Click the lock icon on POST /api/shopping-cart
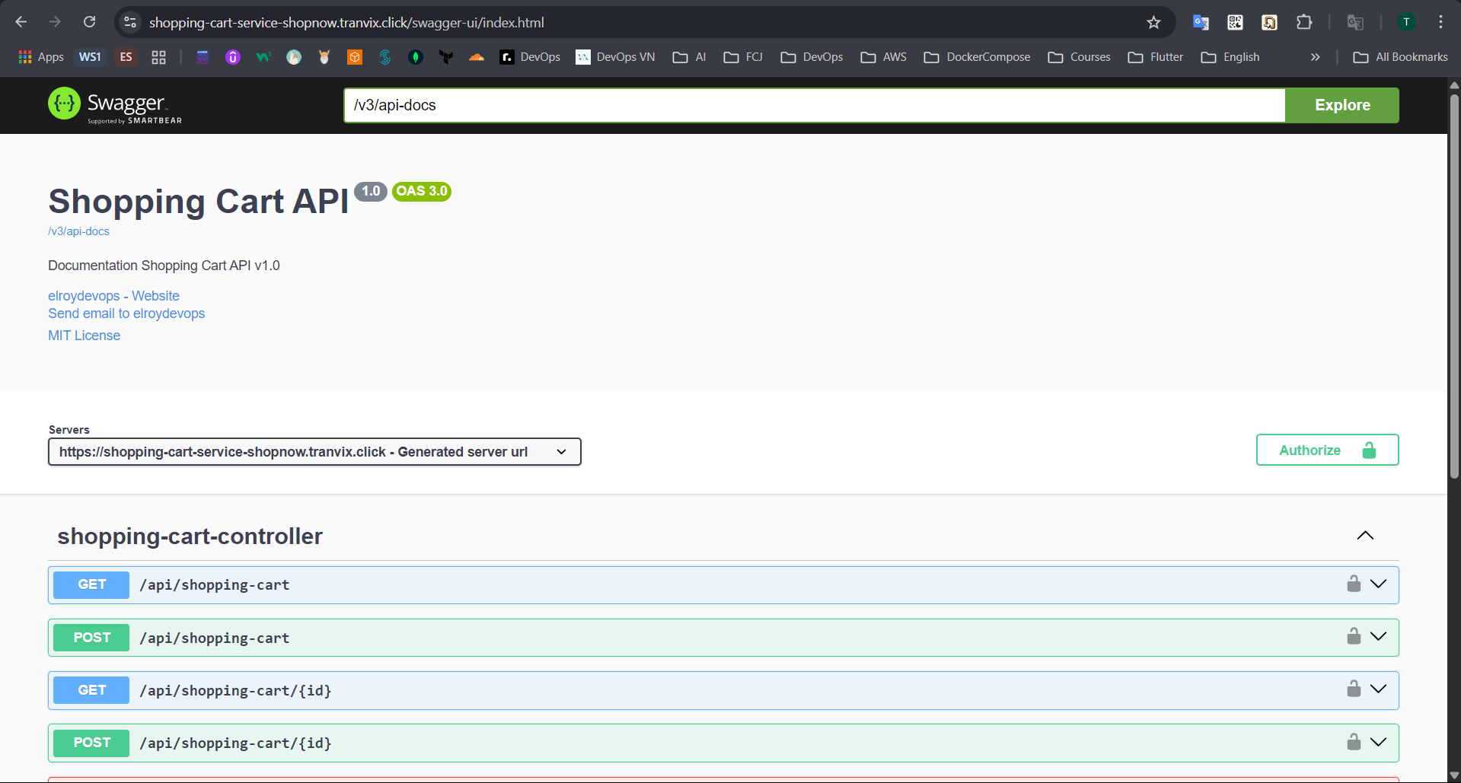The height and width of the screenshot is (783, 1461). [1353, 636]
